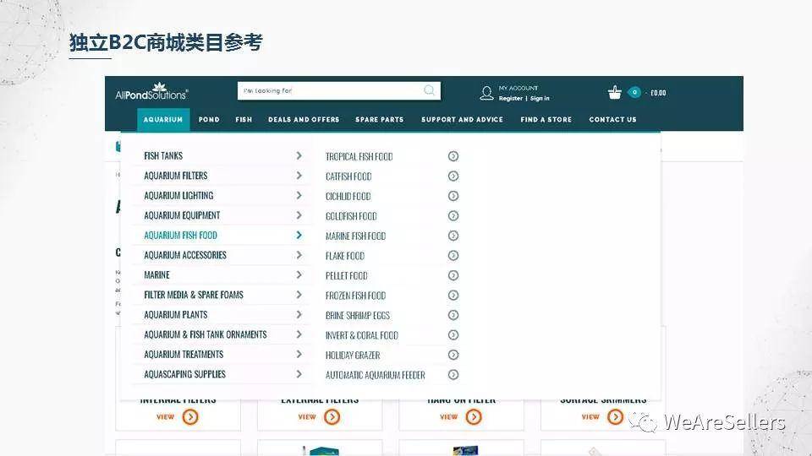
Task: Open Automatic Aquarium Feeder category
Action: click(x=376, y=375)
